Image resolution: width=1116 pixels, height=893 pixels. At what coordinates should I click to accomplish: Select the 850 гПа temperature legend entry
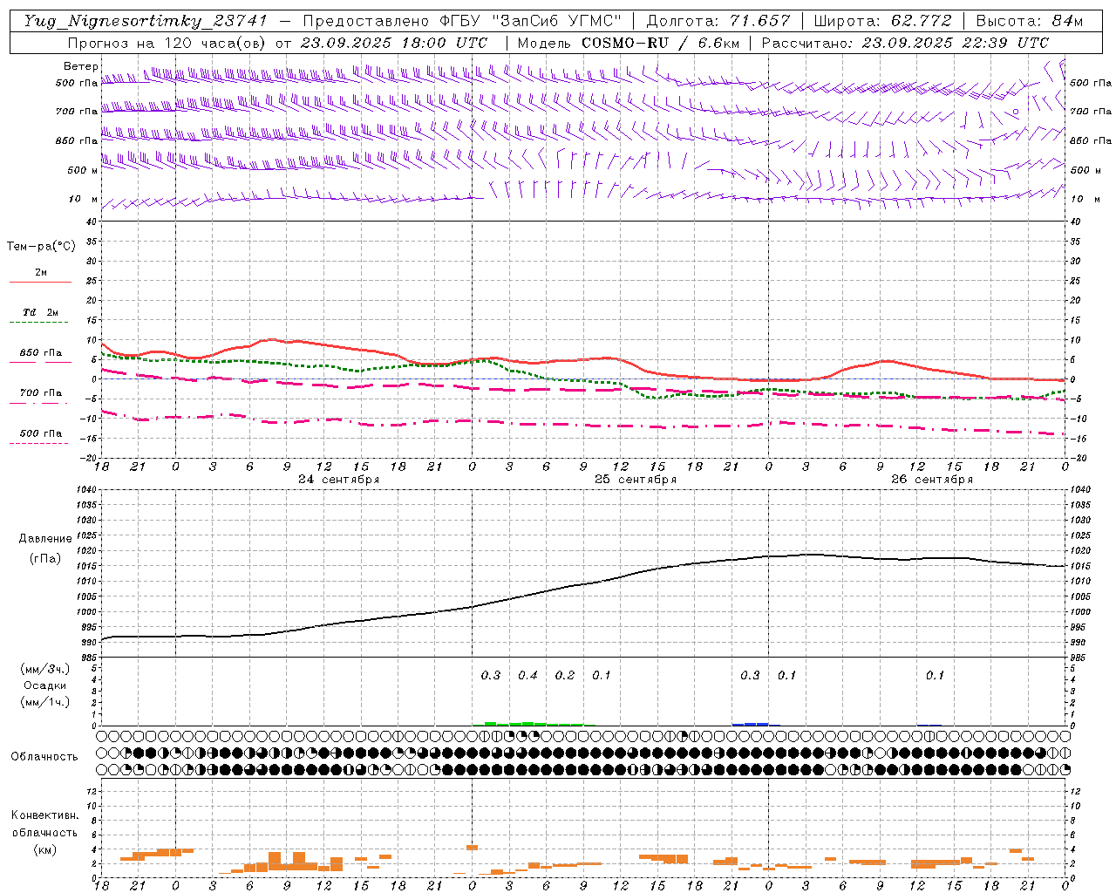[41, 353]
